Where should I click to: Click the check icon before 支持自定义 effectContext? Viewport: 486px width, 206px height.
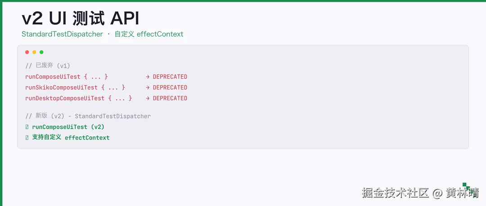(x=27, y=138)
